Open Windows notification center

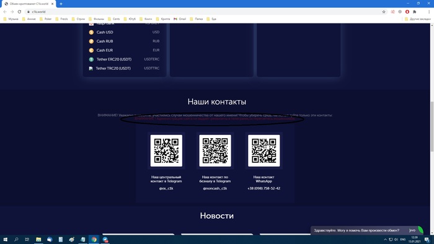(427, 240)
